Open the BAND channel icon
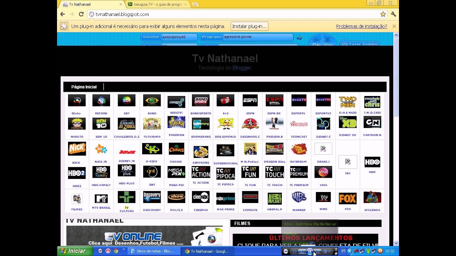Viewport: 456px width, 256px height. pos(152,101)
